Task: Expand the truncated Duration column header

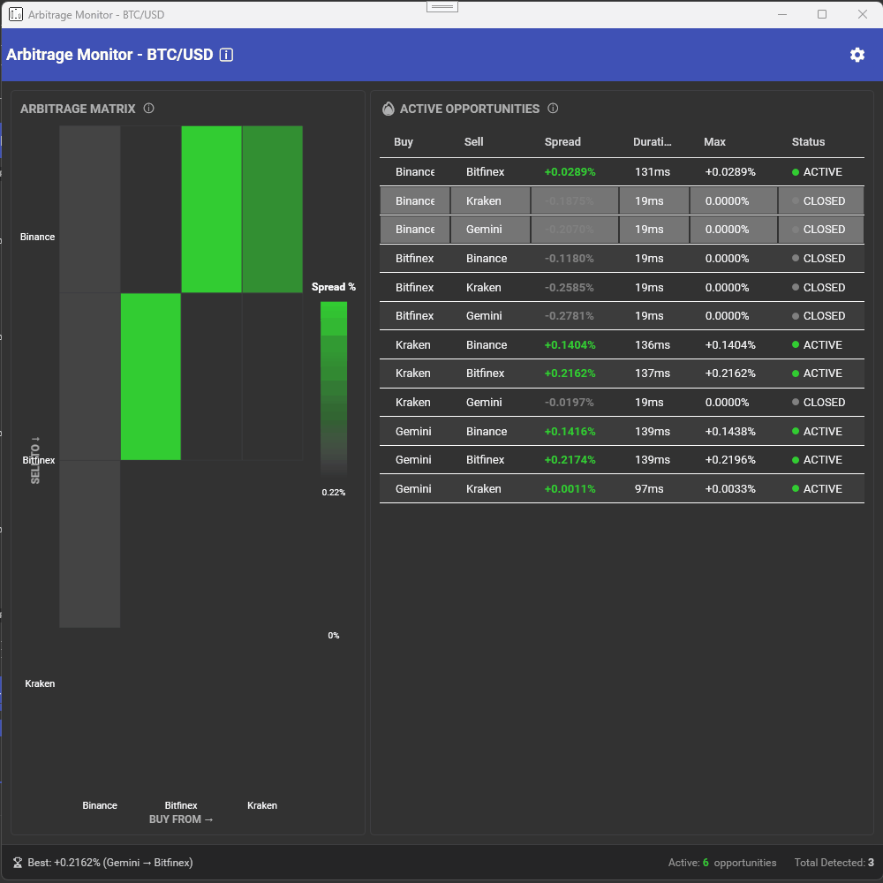Action: (653, 141)
